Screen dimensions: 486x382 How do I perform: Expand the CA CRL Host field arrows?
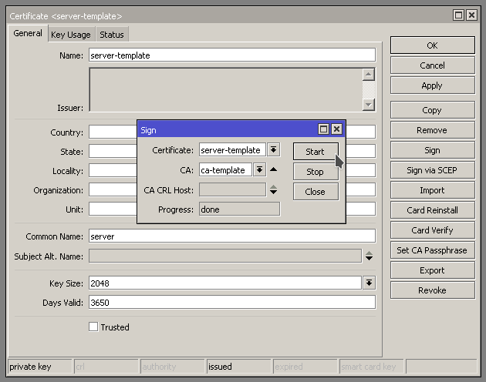[x=274, y=189]
